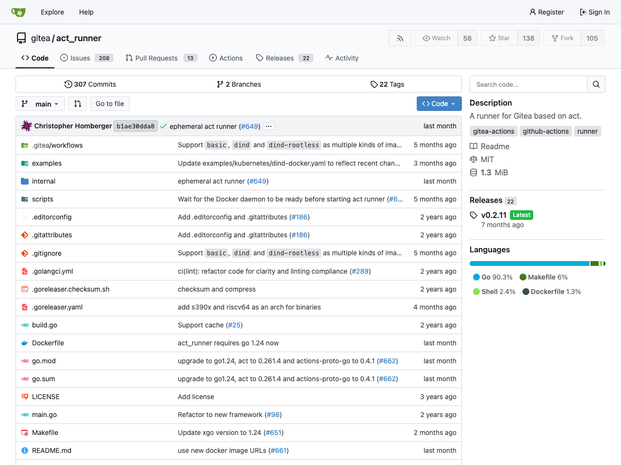Open the Pull Requests tab
Viewport: 621px width, 465px height.
[x=161, y=58]
